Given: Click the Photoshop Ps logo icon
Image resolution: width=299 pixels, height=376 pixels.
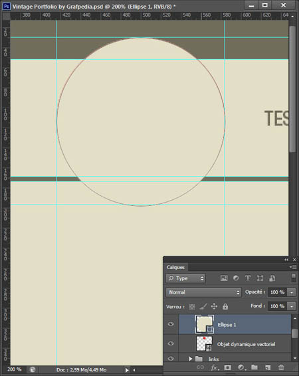Looking at the screenshot, I should pyautogui.click(x=6, y=6).
